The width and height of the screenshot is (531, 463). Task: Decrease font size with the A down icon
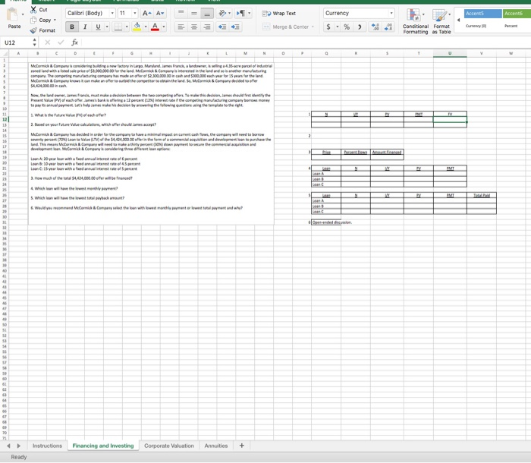pos(160,13)
